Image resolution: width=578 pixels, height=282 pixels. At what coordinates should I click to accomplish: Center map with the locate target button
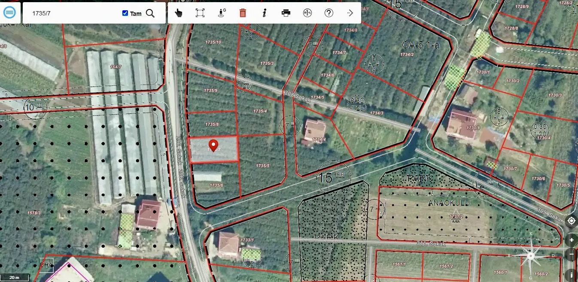click(572, 221)
